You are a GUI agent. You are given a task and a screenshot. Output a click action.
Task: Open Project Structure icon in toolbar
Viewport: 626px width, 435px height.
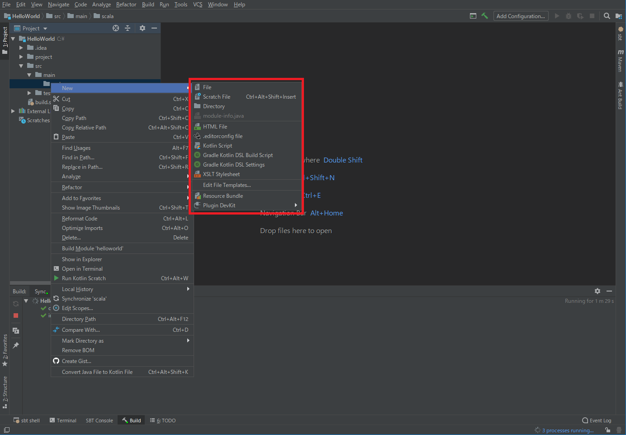[619, 16]
